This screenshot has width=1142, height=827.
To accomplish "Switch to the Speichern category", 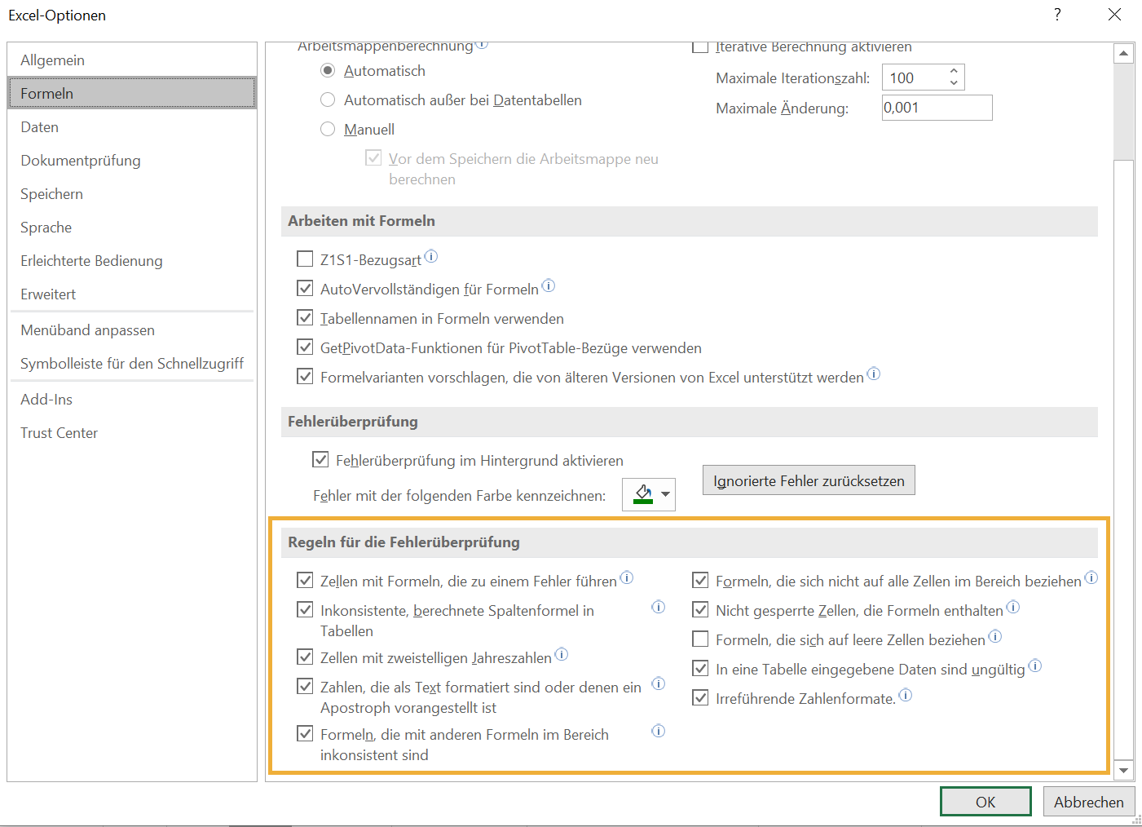I will click(x=51, y=193).
